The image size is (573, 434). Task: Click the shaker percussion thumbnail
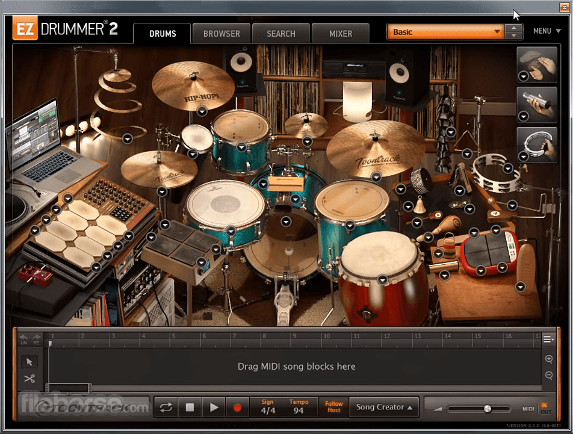(x=537, y=105)
